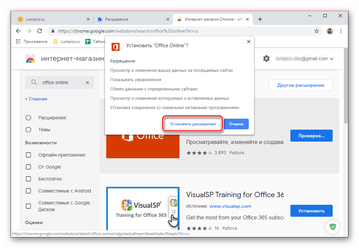Open Chrome's three-dot menu
Image resolution: width=359 pixels, height=248 pixels.
tap(341, 31)
